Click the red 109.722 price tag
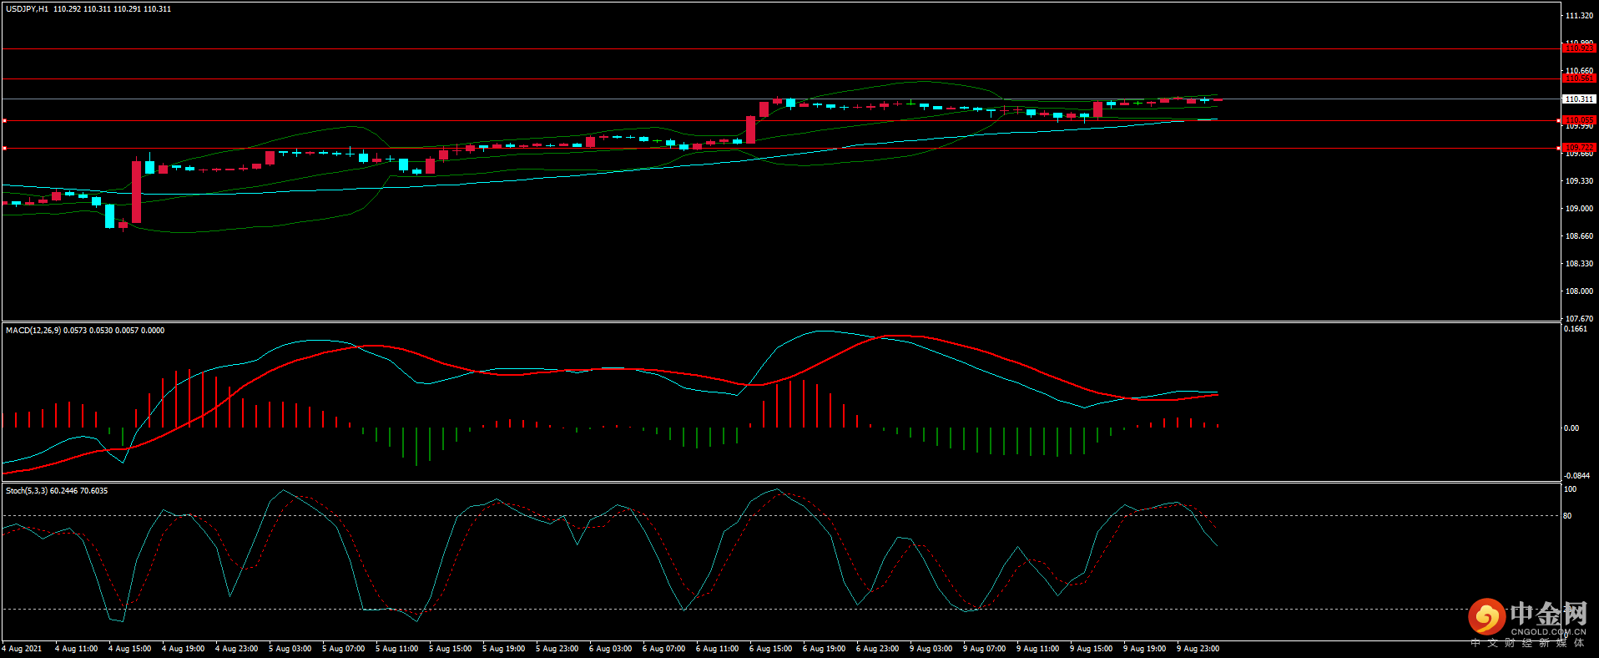The width and height of the screenshot is (1599, 658). click(x=1578, y=148)
